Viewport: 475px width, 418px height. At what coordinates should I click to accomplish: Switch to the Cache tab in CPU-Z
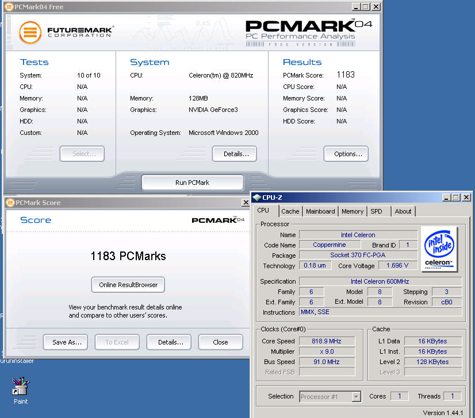(x=290, y=211)
